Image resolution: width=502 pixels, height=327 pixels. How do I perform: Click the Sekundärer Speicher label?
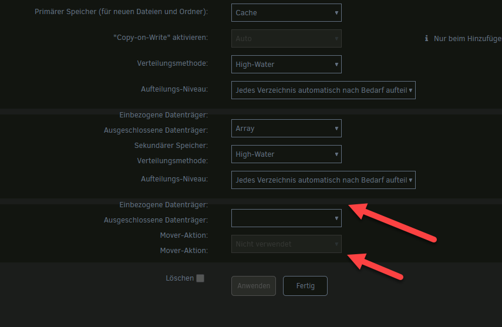point(171,146)
